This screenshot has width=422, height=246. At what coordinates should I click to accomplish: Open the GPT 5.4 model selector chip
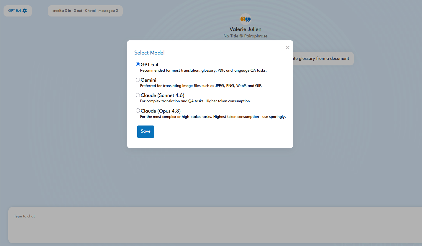18,11
